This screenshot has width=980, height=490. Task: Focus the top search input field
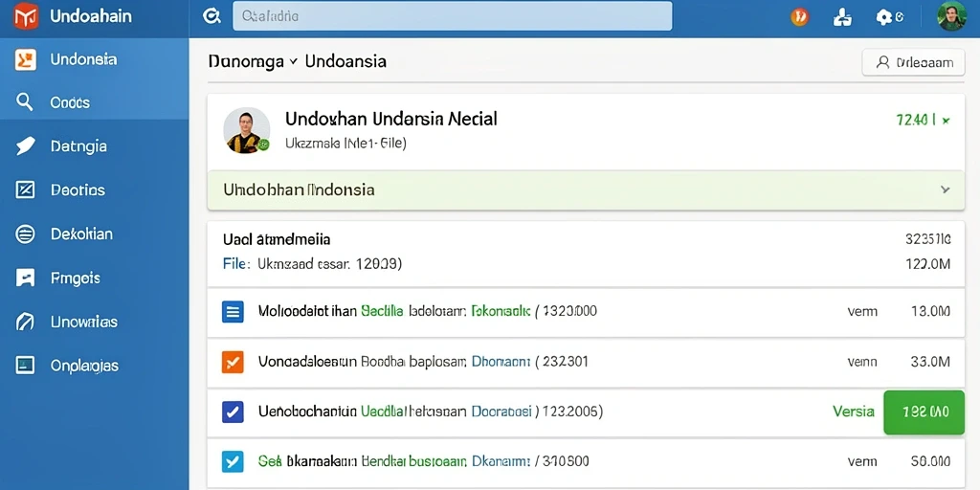tap(453, 16)
